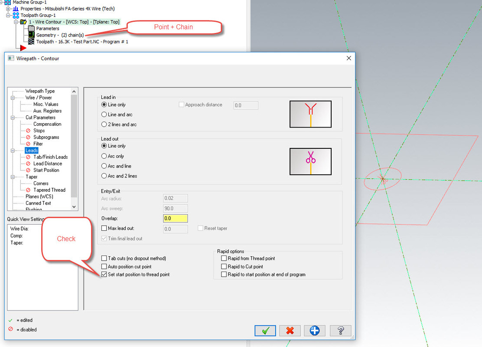Enable the Max lead out checkbox
Screen dimensions: 482x347
pos(104,228)
